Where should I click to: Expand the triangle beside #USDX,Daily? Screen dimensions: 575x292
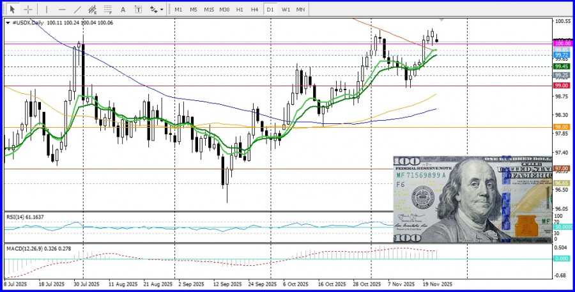click(8, 22)
